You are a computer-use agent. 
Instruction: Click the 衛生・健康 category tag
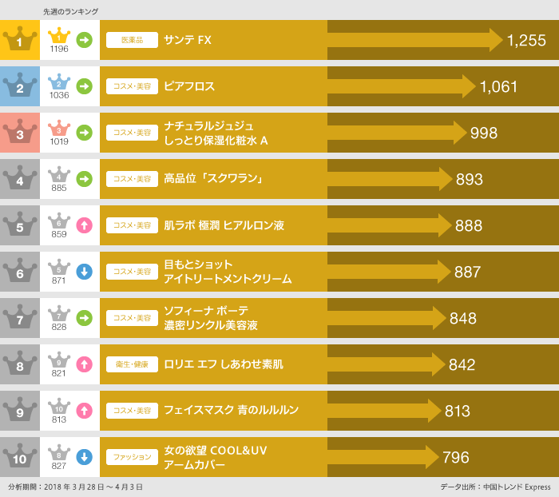click(132, 364)
